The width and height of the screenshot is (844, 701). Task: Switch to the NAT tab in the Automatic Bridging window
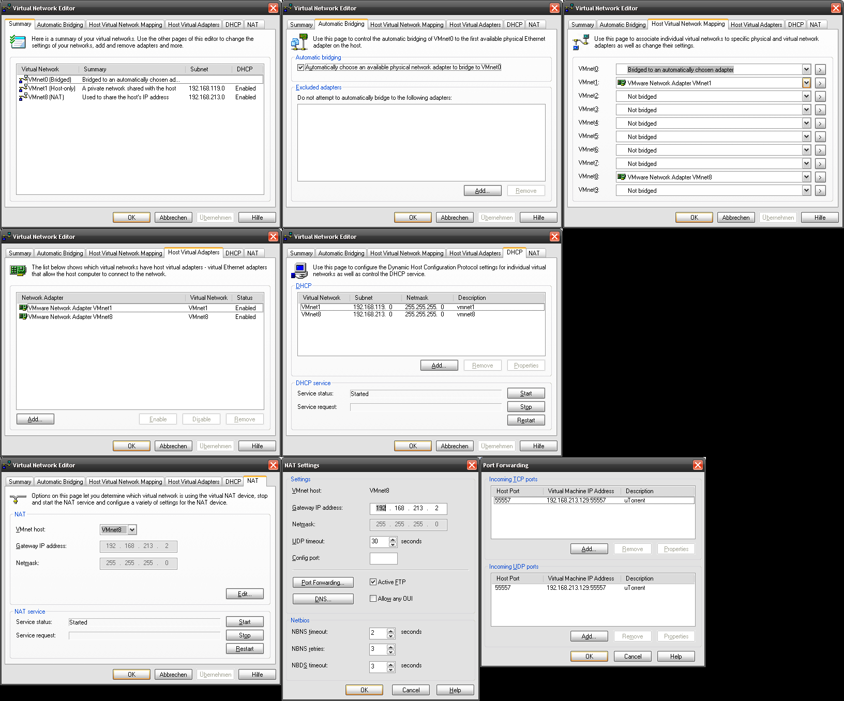534,25
